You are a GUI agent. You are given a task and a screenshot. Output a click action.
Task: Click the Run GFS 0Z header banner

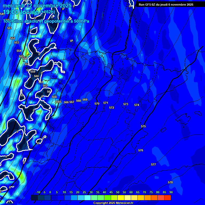[x=166, y=5]
